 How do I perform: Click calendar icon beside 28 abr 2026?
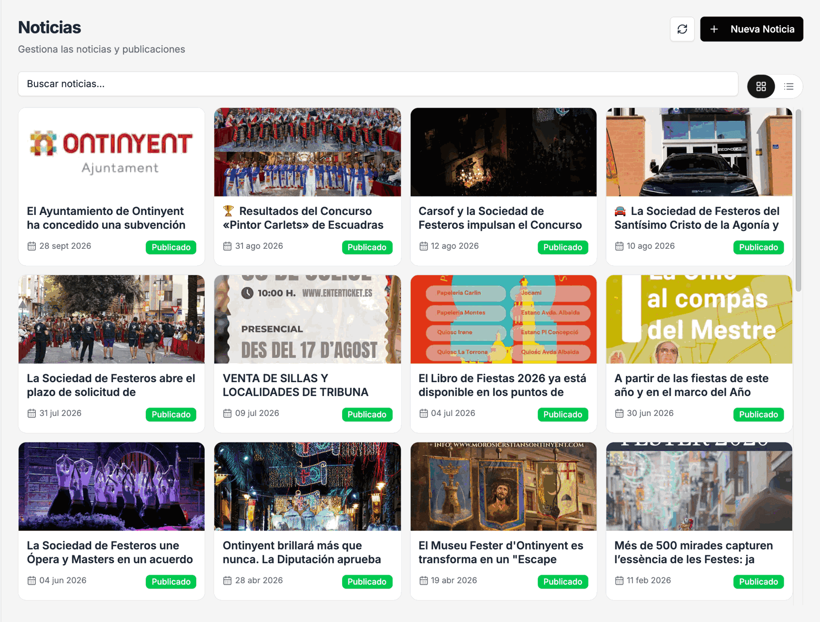(x=227, y=581)
